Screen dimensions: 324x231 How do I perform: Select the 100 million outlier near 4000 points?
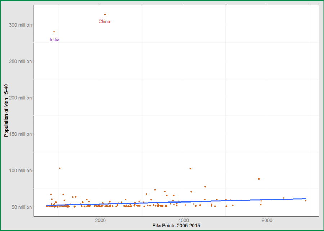(x=190, y=168)
